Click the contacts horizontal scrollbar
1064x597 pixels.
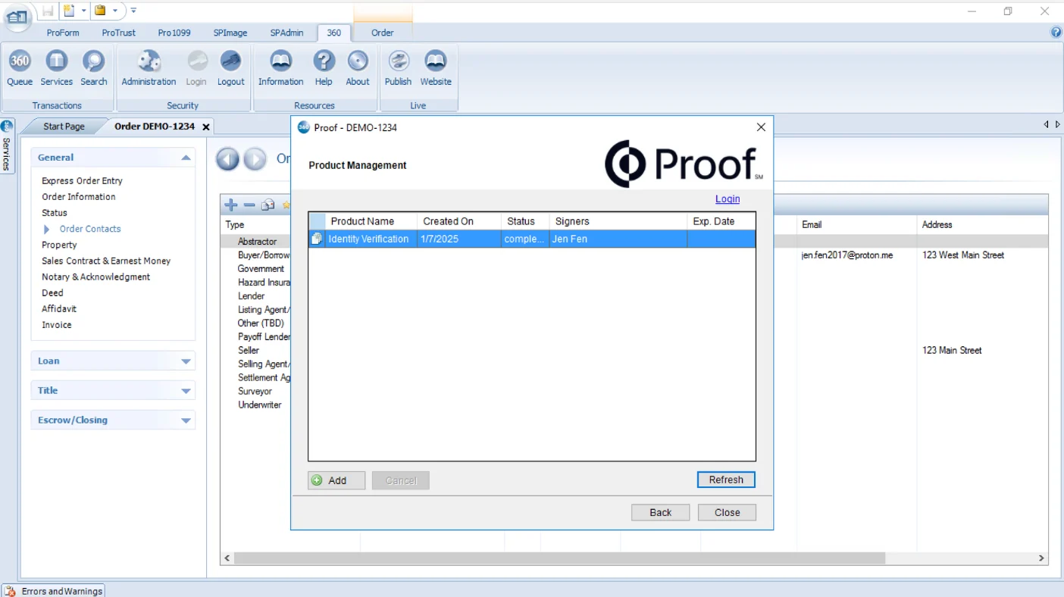pos(559,558)
